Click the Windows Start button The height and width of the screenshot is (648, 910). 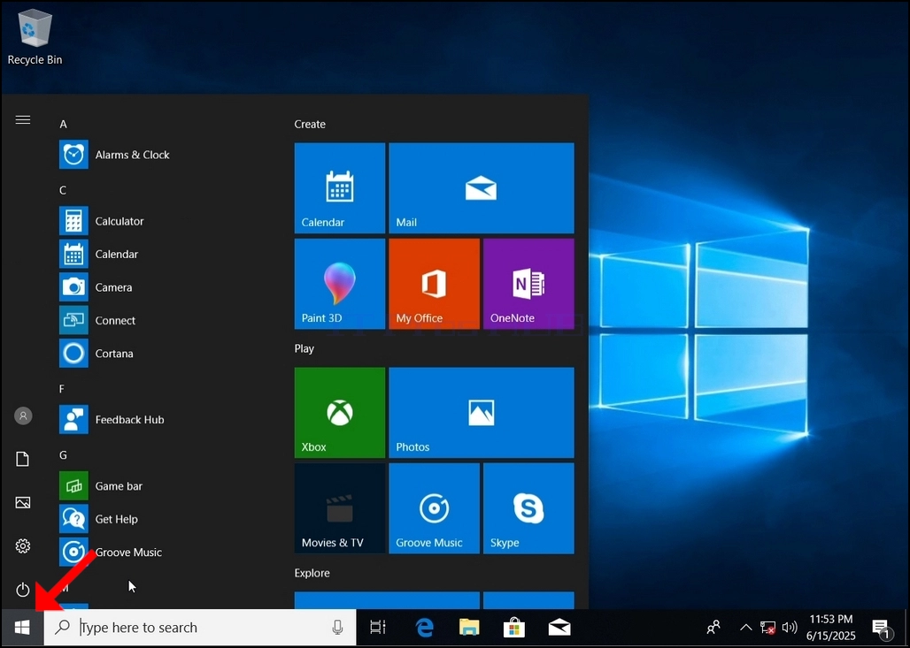22,627
